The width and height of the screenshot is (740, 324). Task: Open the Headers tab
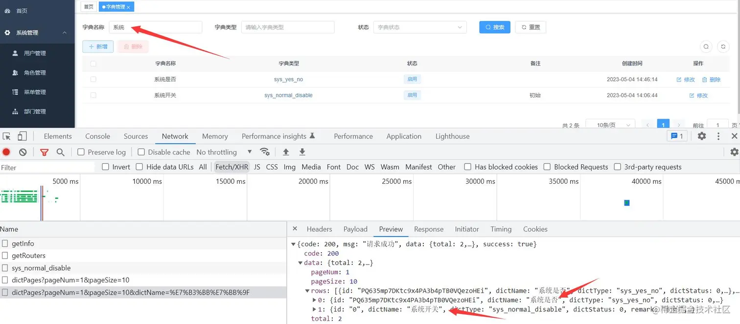pos(319,229)
